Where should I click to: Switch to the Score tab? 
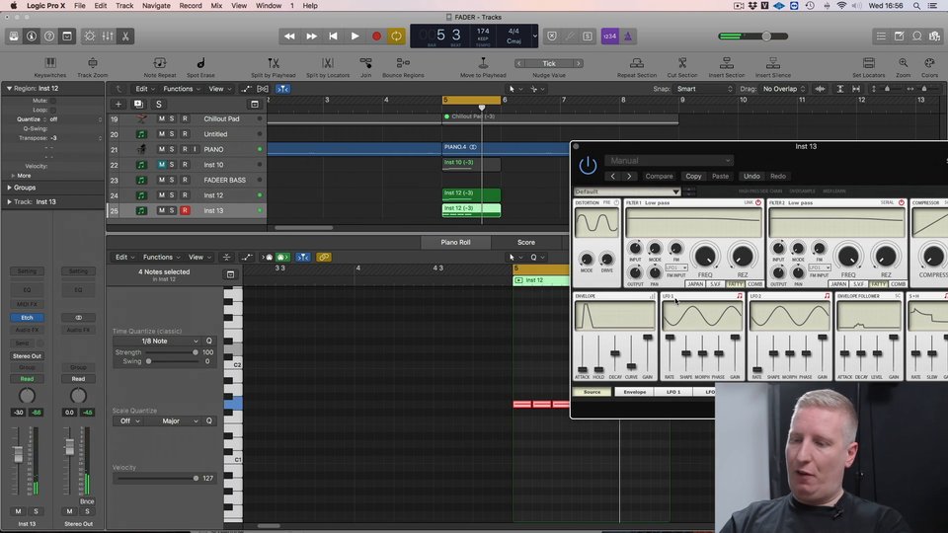pos(526,243)
